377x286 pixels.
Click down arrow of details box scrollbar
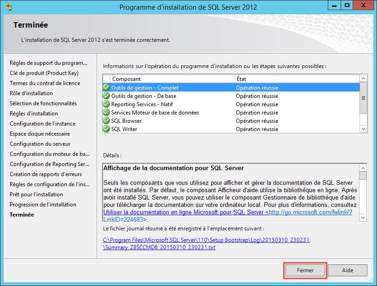pyautogui.click(x=363, y=217)
